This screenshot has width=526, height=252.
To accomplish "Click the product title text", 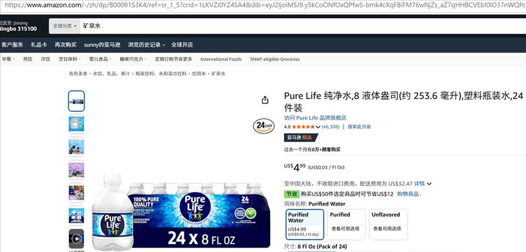I will click(404, 102).
